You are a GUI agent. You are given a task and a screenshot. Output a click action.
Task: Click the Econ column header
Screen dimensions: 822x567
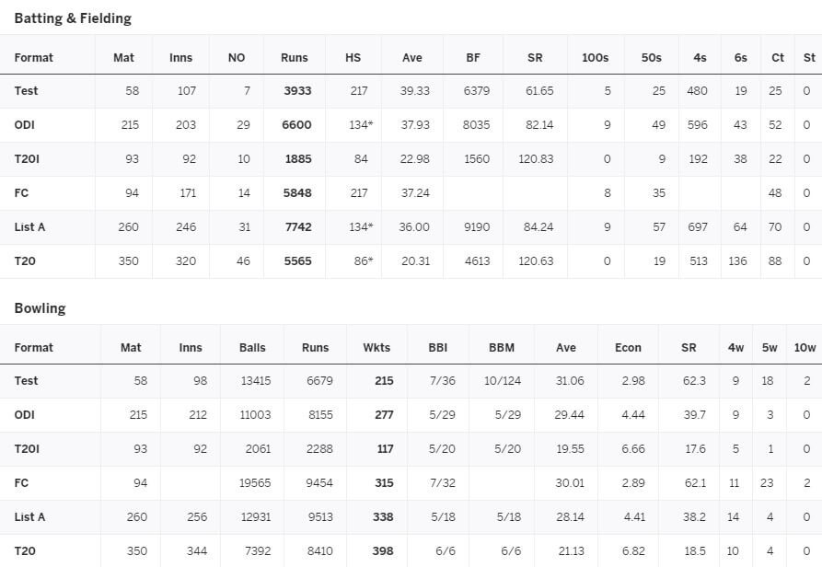tap(628, 347)
